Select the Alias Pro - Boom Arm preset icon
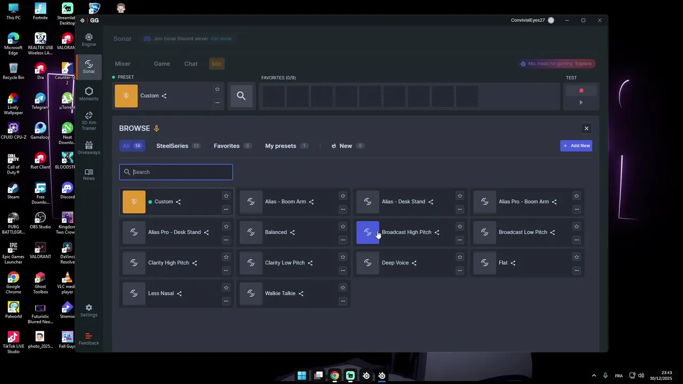Screen dimensions: 683x384 click(485, 202)
